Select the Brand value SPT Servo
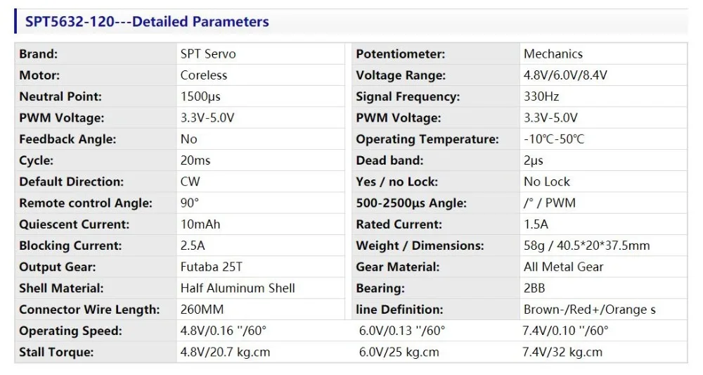 (x=208, y=54)
